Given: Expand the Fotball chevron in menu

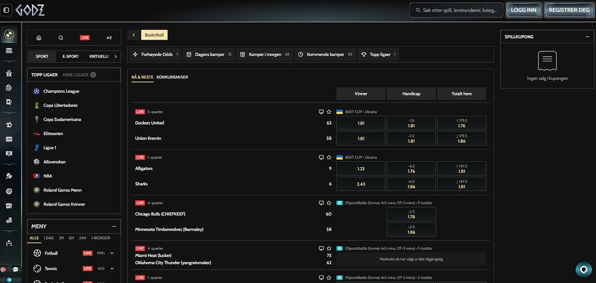Looking at the screenshot, I should point(112,253).
